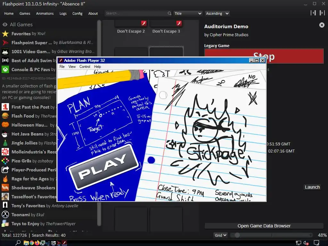Viewport: 328px width, 246px height.
Task: Click the thumbnail size slider handle
Action: point(237,235)
